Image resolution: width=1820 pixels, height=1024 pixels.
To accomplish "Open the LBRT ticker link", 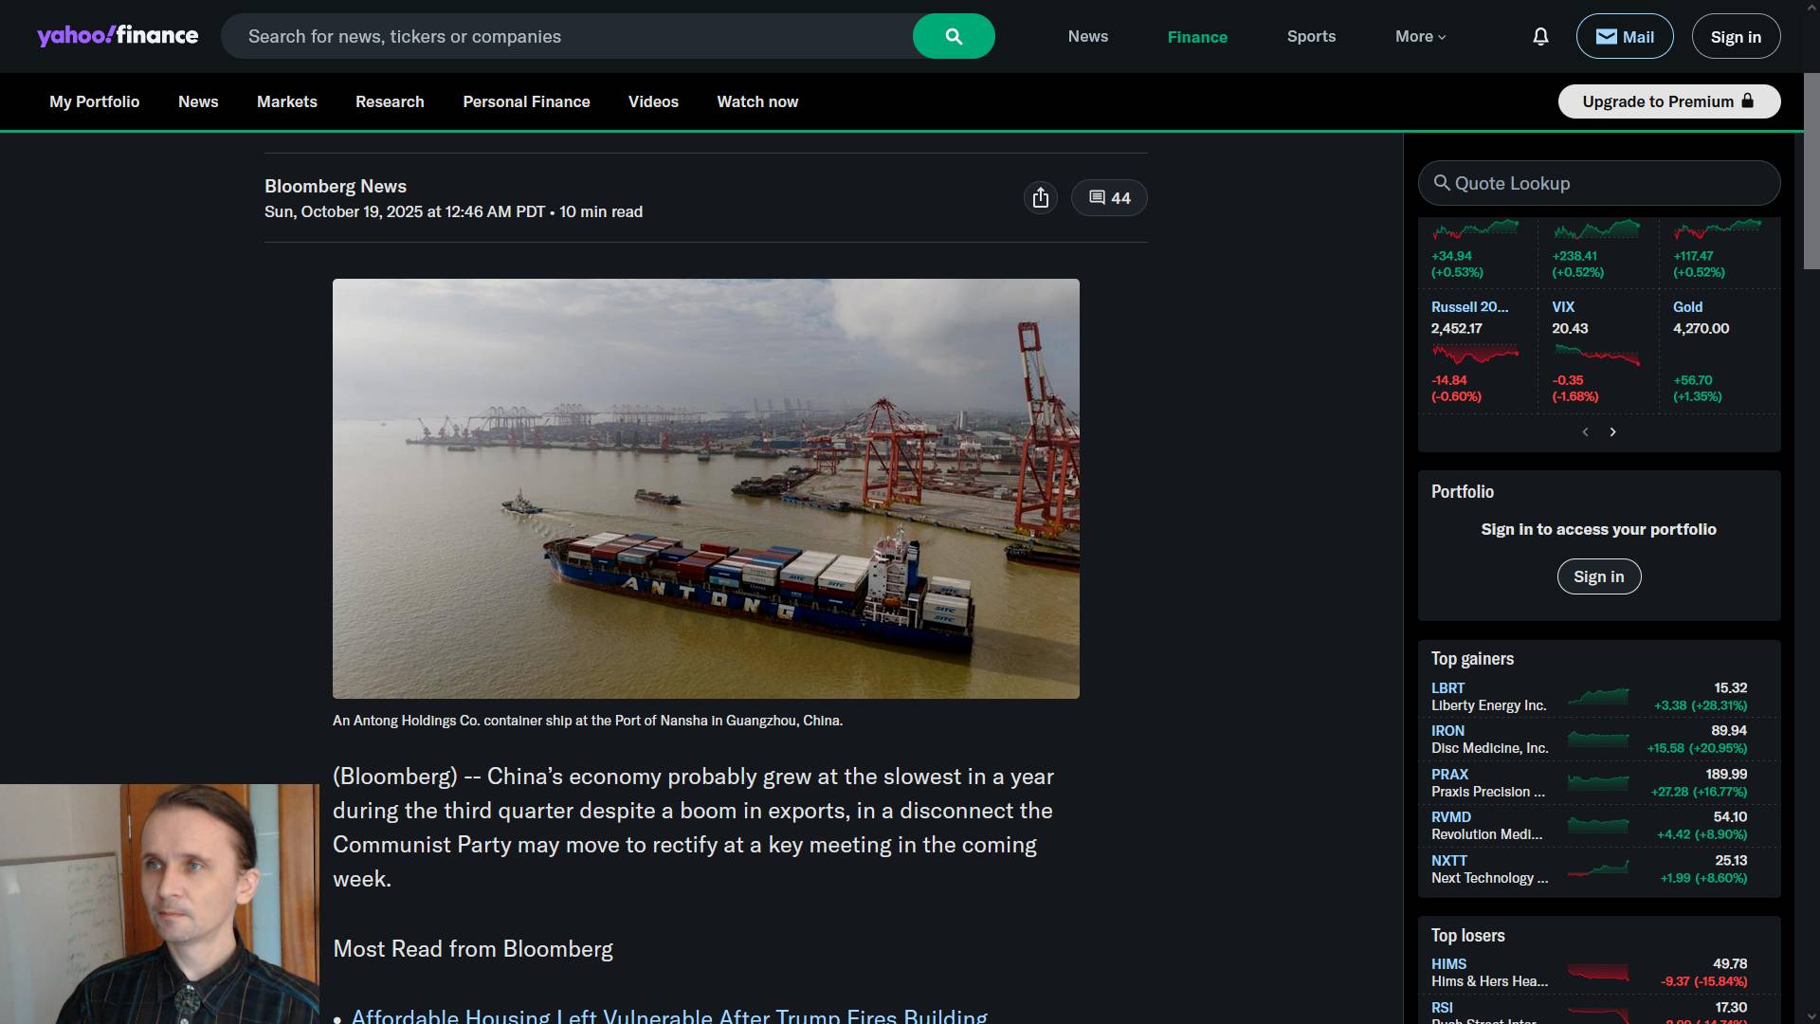I will (1447, 688).
